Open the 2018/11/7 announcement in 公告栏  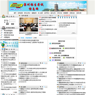(67, 25)
